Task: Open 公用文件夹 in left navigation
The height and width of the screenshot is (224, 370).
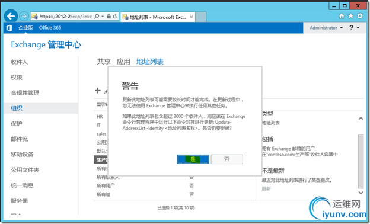Action: (25, 169)
